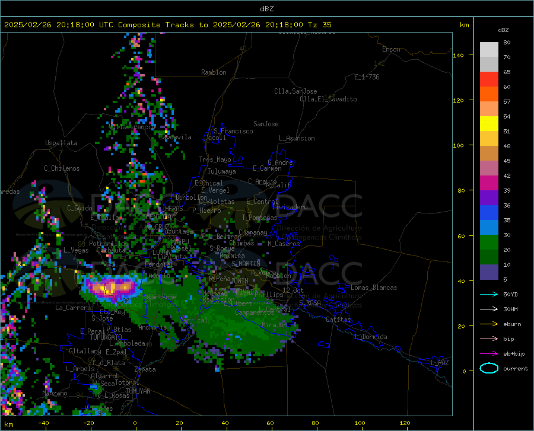Pick the bright yellow swatch in dBZ scale

pos(489,124)
